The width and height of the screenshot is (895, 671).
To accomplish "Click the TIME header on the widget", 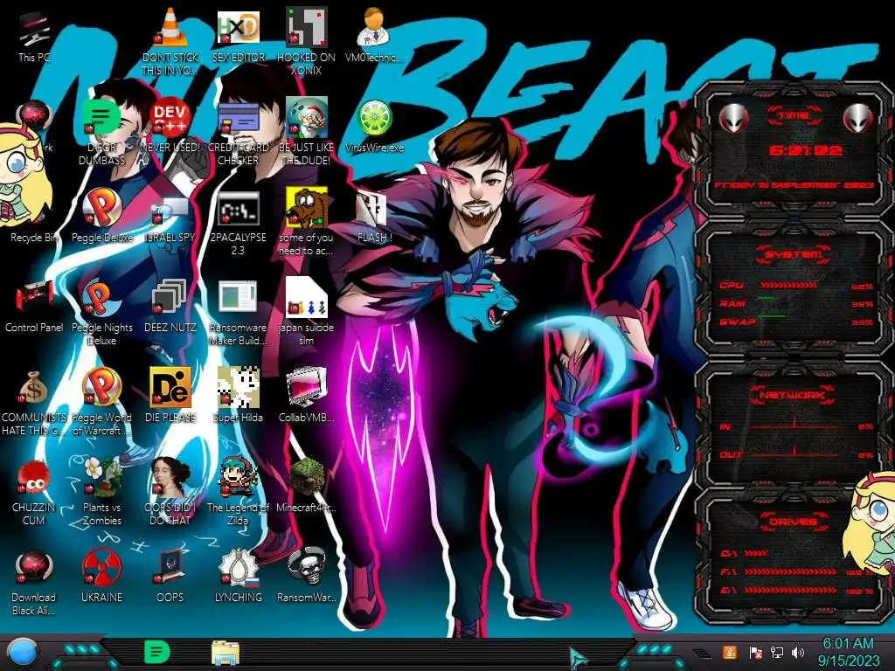I will pyautogui.click(x=794, y=116).
